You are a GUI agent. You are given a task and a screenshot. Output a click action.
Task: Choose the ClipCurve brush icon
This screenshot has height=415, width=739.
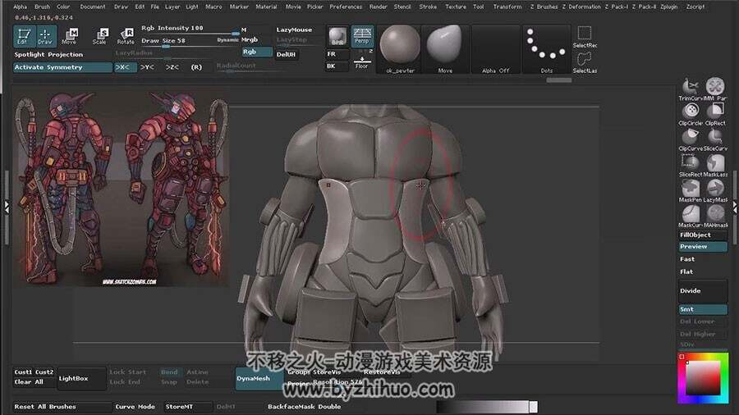click(691, 139)
